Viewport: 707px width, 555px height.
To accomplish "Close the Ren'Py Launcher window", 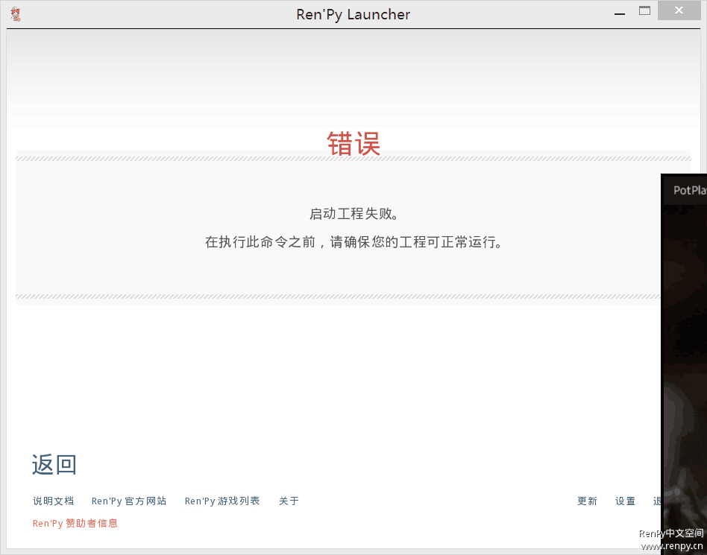I will [679, 11].
